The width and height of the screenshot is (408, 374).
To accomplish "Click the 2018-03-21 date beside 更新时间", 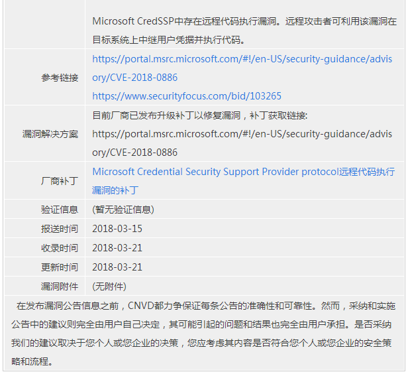I will [x=117, y=267].
